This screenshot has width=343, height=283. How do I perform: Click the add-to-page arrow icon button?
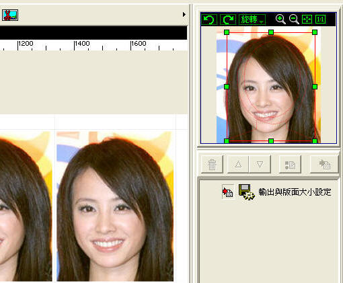pos(324,165)
